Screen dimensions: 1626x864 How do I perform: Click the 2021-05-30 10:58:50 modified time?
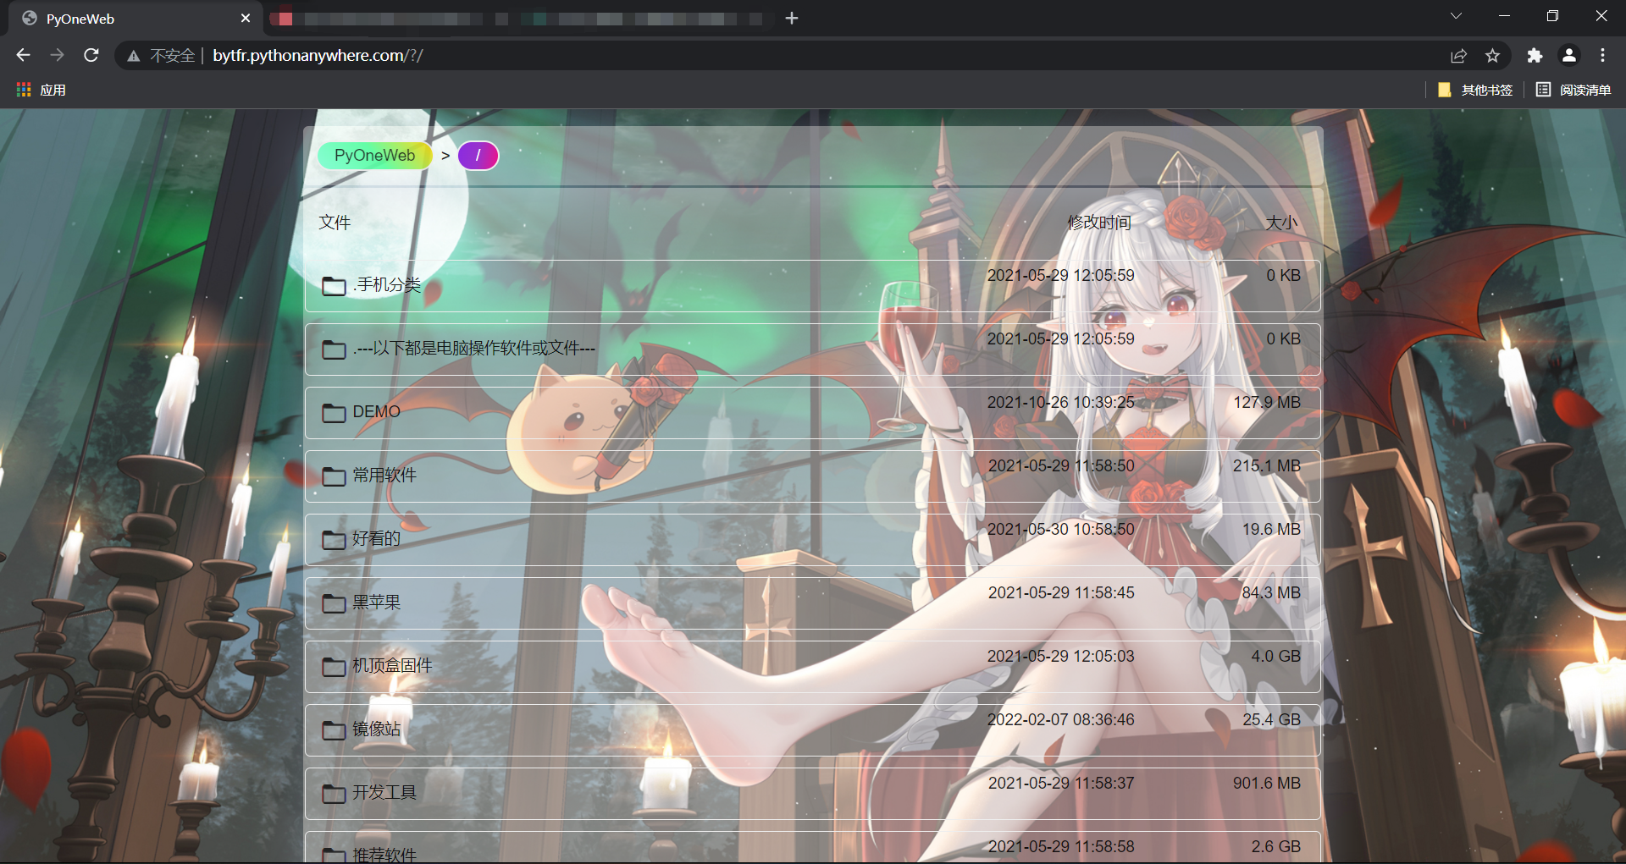[1061, 530]
